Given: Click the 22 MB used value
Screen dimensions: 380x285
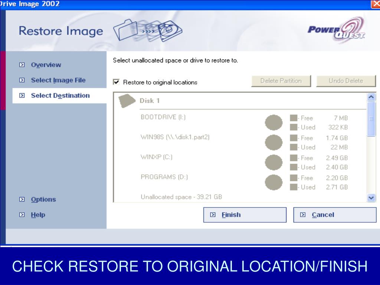Looking at the screenshot, I should (339, 147).
